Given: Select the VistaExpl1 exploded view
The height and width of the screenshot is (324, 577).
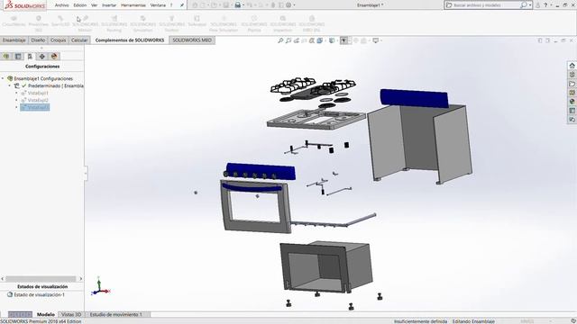Looking at the screenshot, I should [38, 93].
